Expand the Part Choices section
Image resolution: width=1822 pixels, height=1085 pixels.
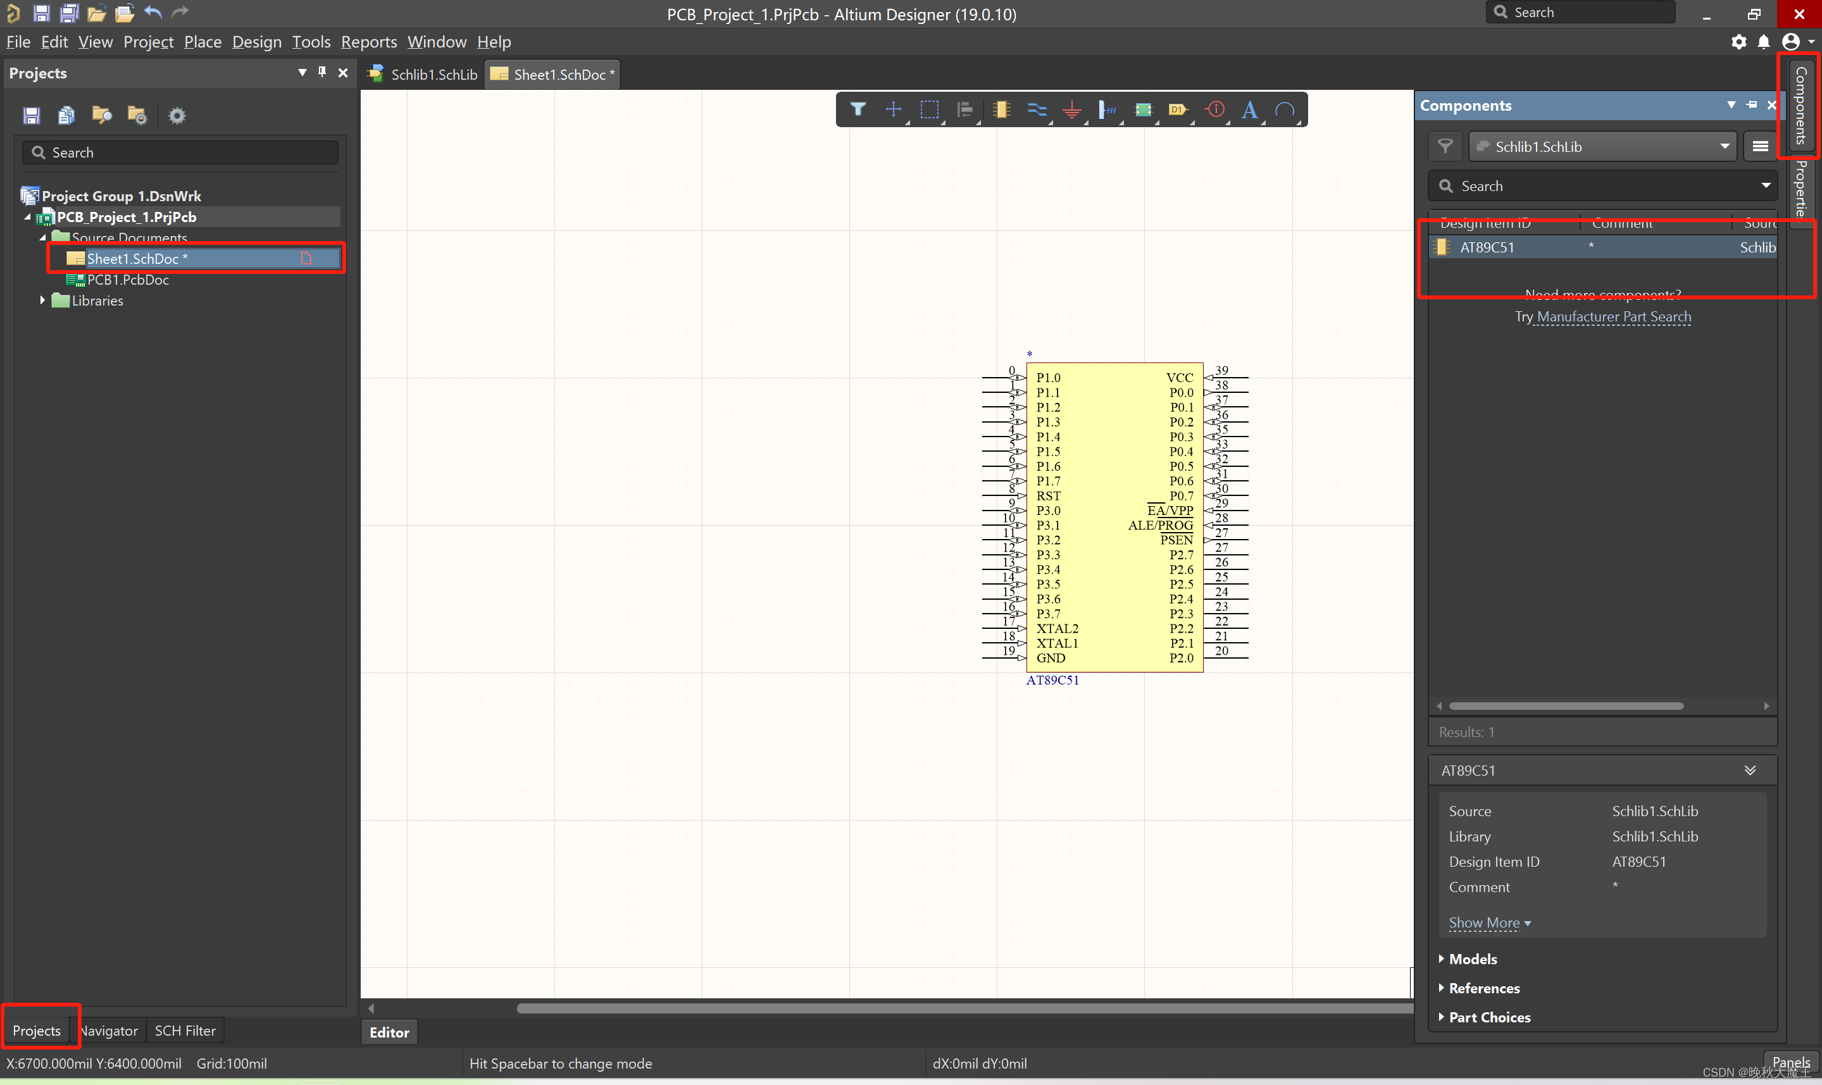pyautogui.click(x=1489, y=1017)
